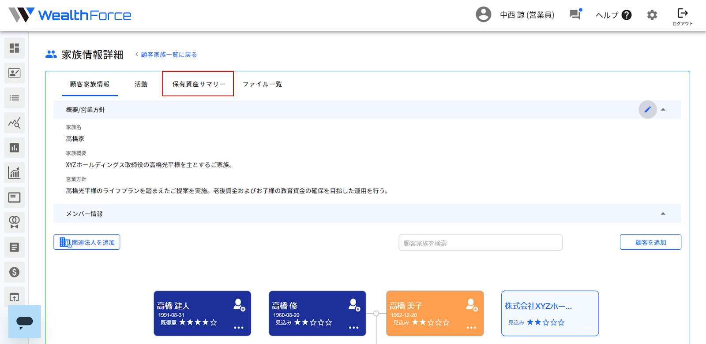Open more options on 高橋 修 card
706x344 pixels.
(x=354, y=328)
